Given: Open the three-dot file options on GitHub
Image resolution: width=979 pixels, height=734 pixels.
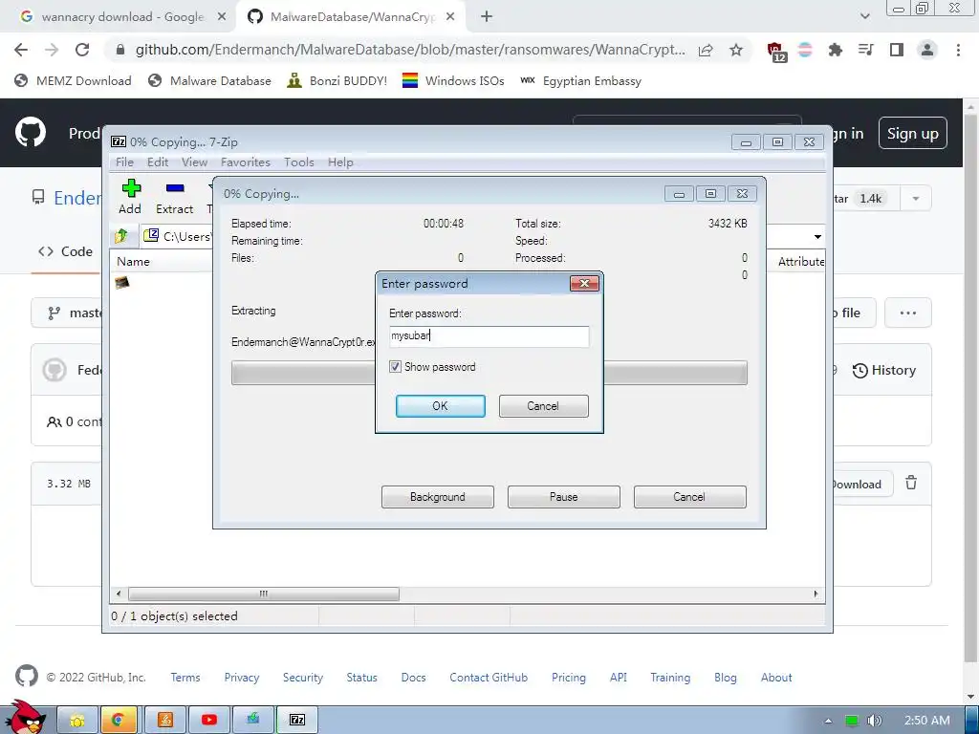Looking at the screenshot, I should point(908,313).
